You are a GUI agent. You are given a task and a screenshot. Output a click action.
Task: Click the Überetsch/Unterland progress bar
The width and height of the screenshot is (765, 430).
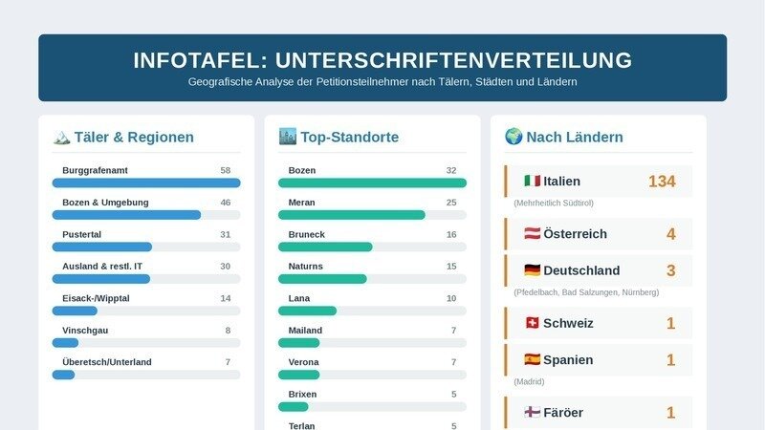coord(146,375)
